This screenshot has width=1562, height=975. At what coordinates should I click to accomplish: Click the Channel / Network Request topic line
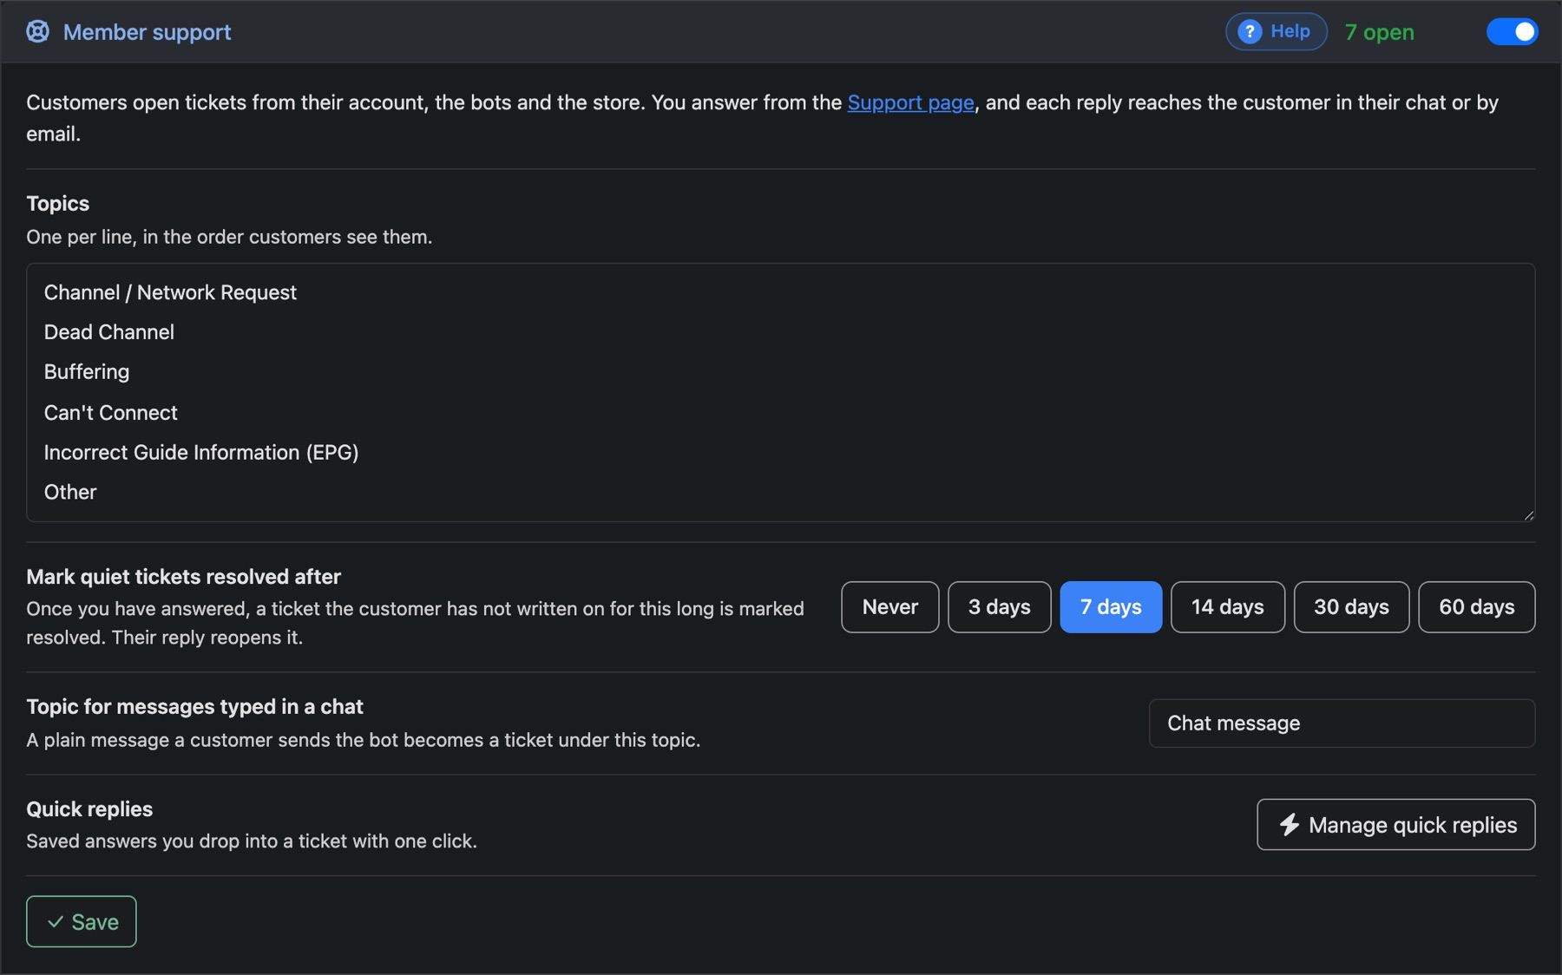tap(170, 292)
